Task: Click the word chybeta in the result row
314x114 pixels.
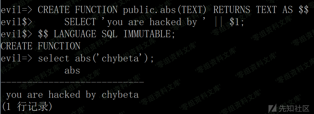Action: point(120,95)
